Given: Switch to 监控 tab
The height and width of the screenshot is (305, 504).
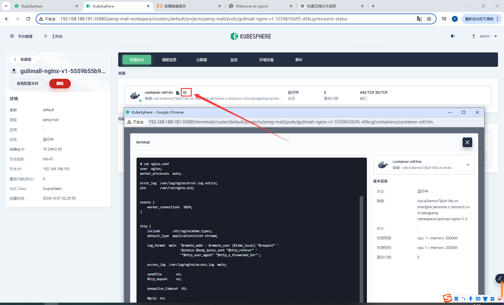Looking at the screenshot, I should [234, 60].
